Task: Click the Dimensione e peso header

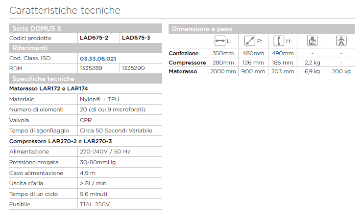Action: [202, 29]
